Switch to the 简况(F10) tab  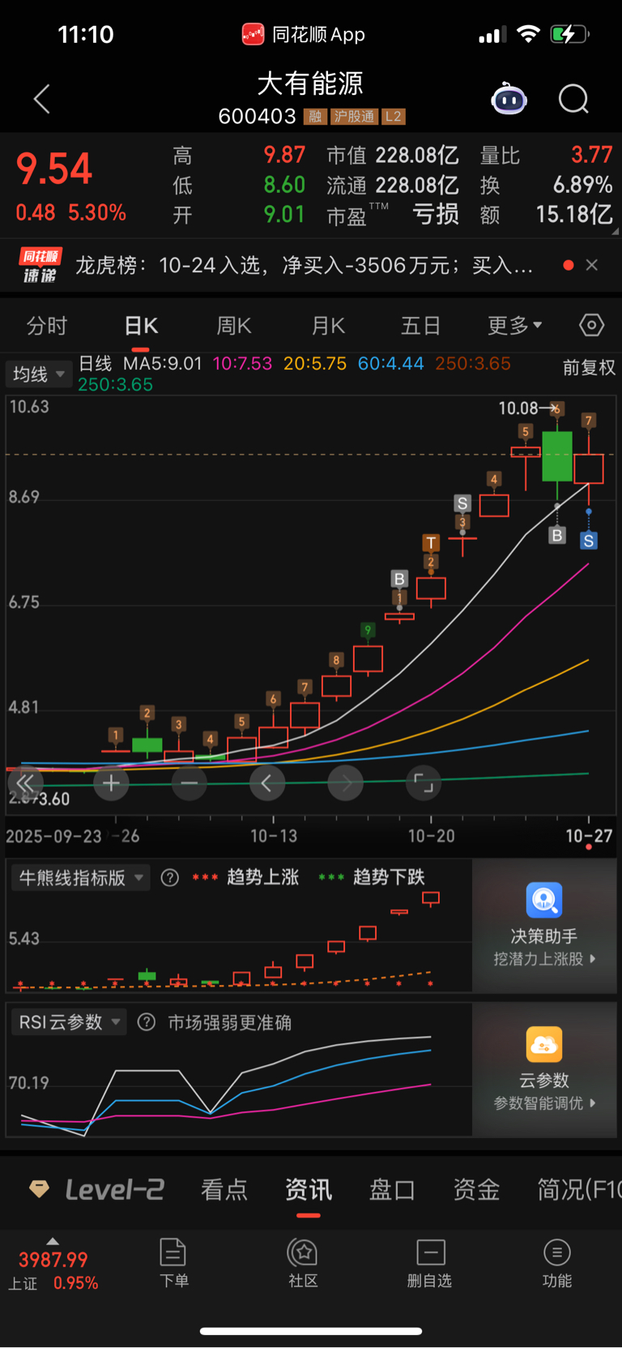(578, 1190)
